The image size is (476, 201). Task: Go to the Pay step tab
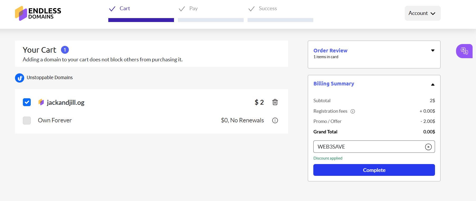(193, 9)
